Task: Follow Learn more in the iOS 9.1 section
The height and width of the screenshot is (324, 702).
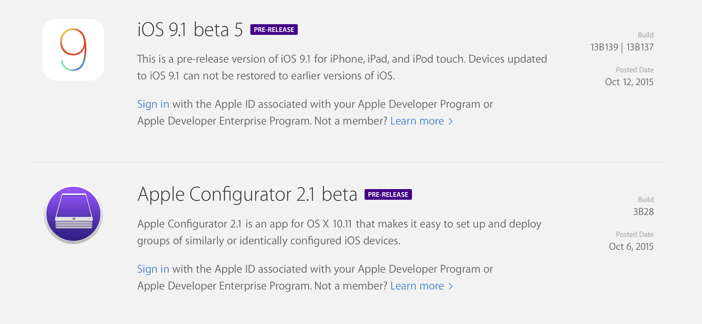Action: (x=417, y=121)
